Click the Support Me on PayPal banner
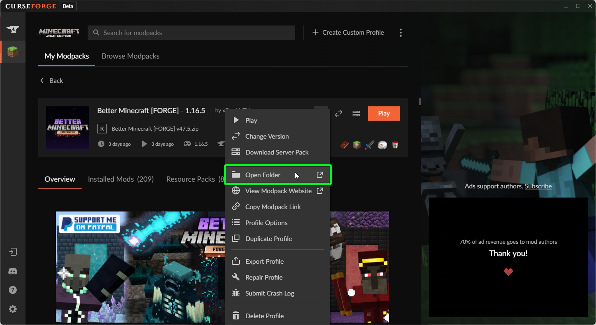Screen dimensions: 596x325 pyautogui.click(x=89, y=223)
